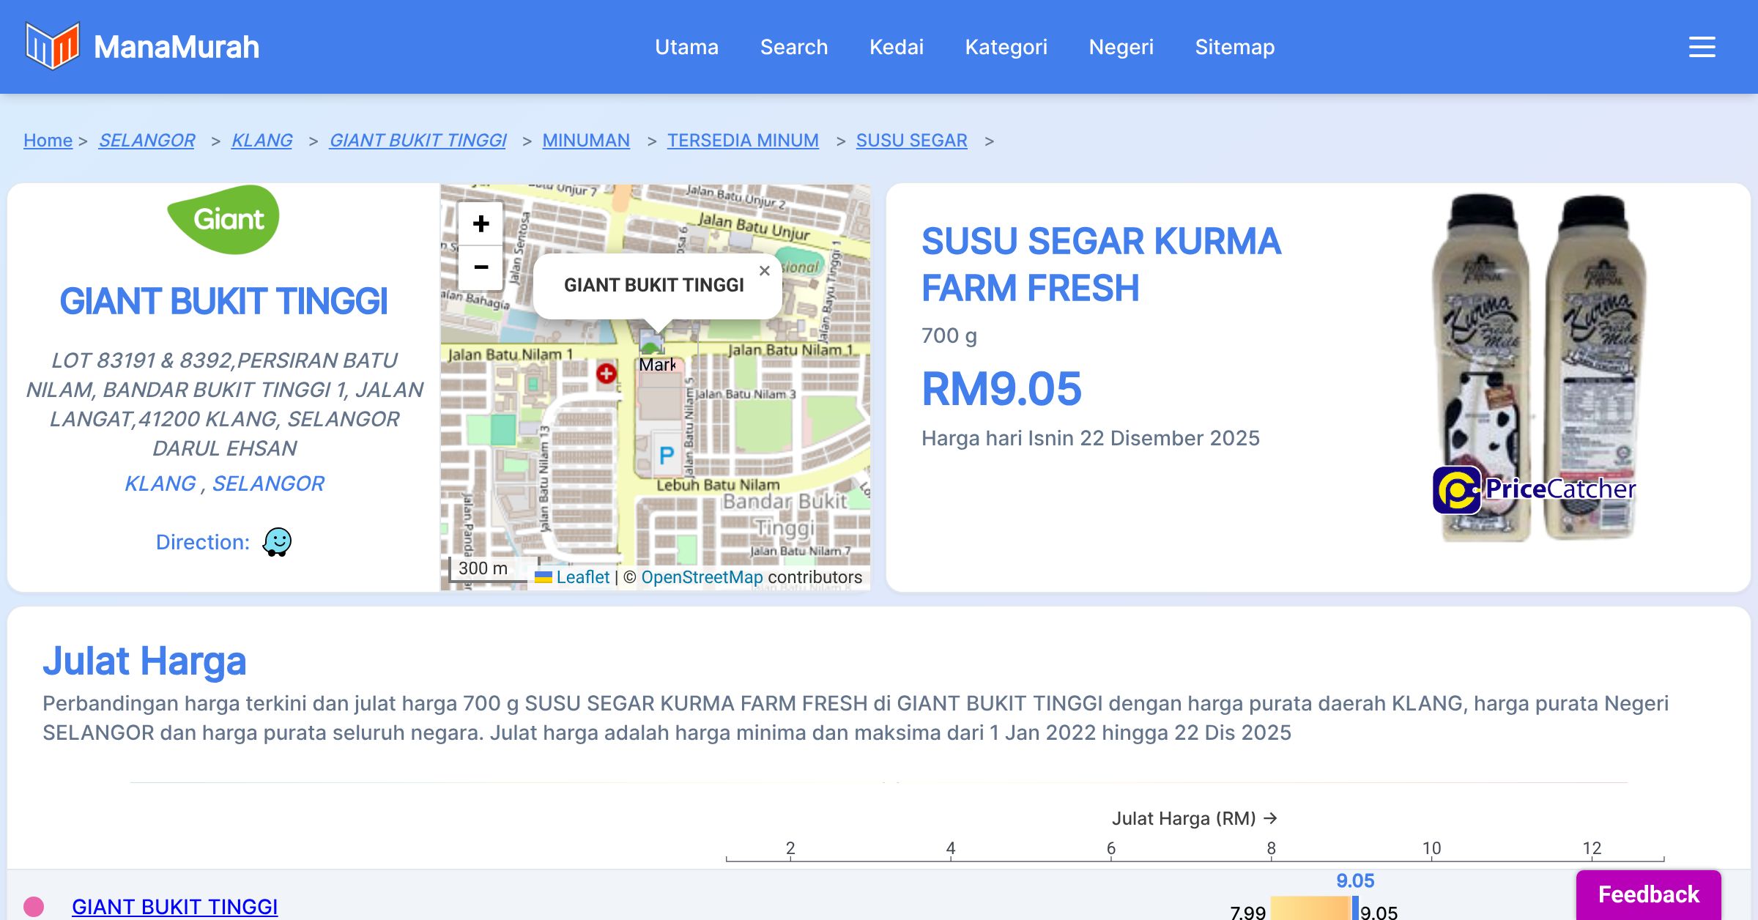Close the GIANT BUKIT TINGGI map popup
Screen dimensions: 1758x920
(764, 270)
